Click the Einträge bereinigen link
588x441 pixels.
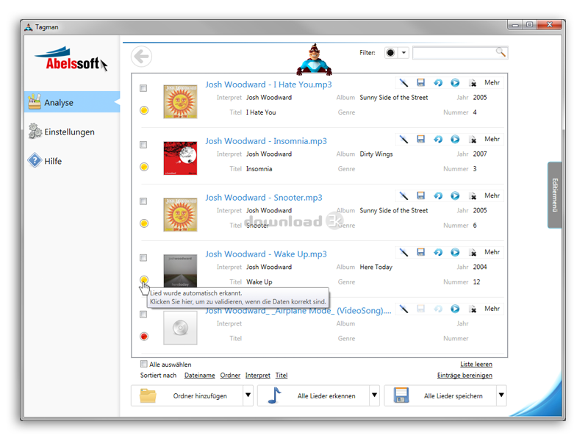(465, 376)
